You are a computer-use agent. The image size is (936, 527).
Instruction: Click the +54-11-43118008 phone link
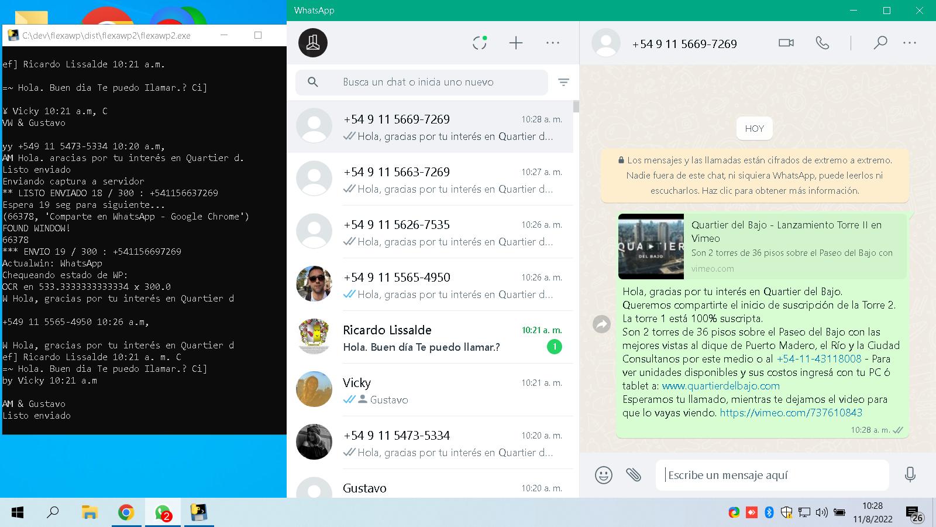tap(819, 359)
